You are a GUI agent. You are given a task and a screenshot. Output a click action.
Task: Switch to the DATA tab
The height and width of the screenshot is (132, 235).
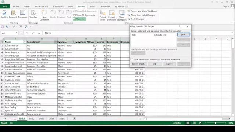[71, 7]
